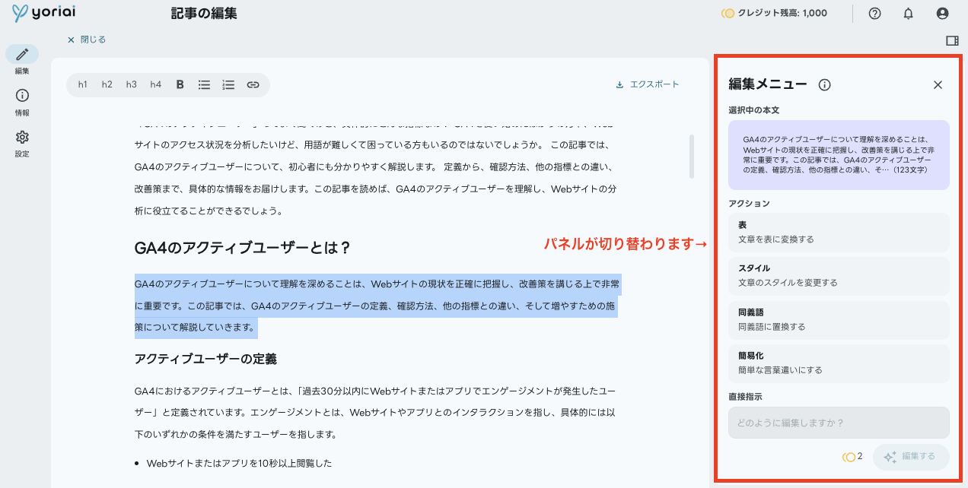Image resolution: width=968 pixels, height=488 pixels.
Task: Apply h4 heading format
Action: [156, 85]
